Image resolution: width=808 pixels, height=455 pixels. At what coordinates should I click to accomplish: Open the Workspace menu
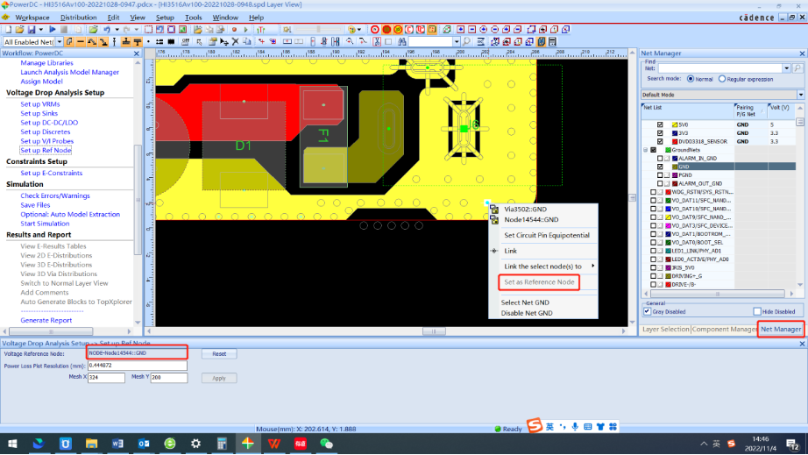point(32,18)
